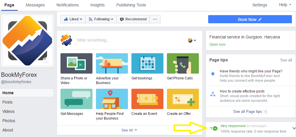296x137 pixels.
Task: Click the Recommend button
Action: (x=133, y=19)
